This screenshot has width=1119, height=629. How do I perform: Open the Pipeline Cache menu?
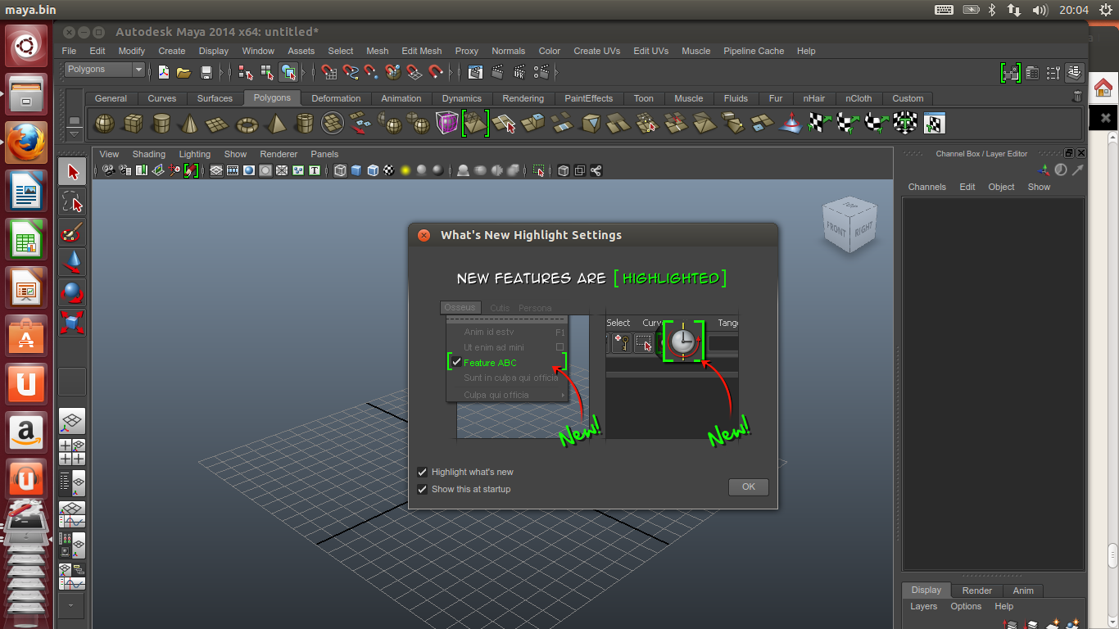pyautogui.click(x=754, y=51)
